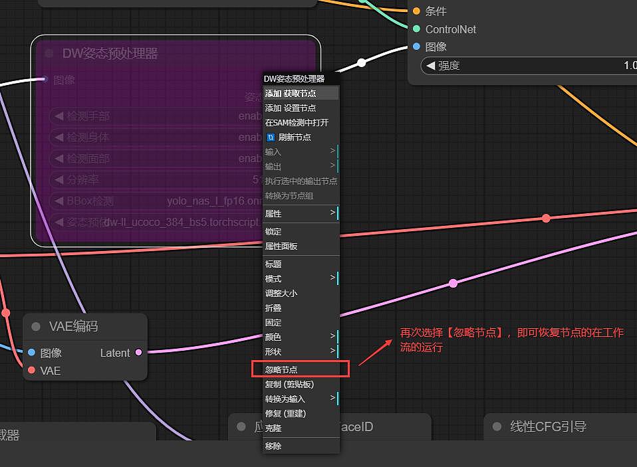The height and width of the screenshot is (467, 637).
Task: Click the red link dot near the VAE编码 node
Action: pos(6,313)
